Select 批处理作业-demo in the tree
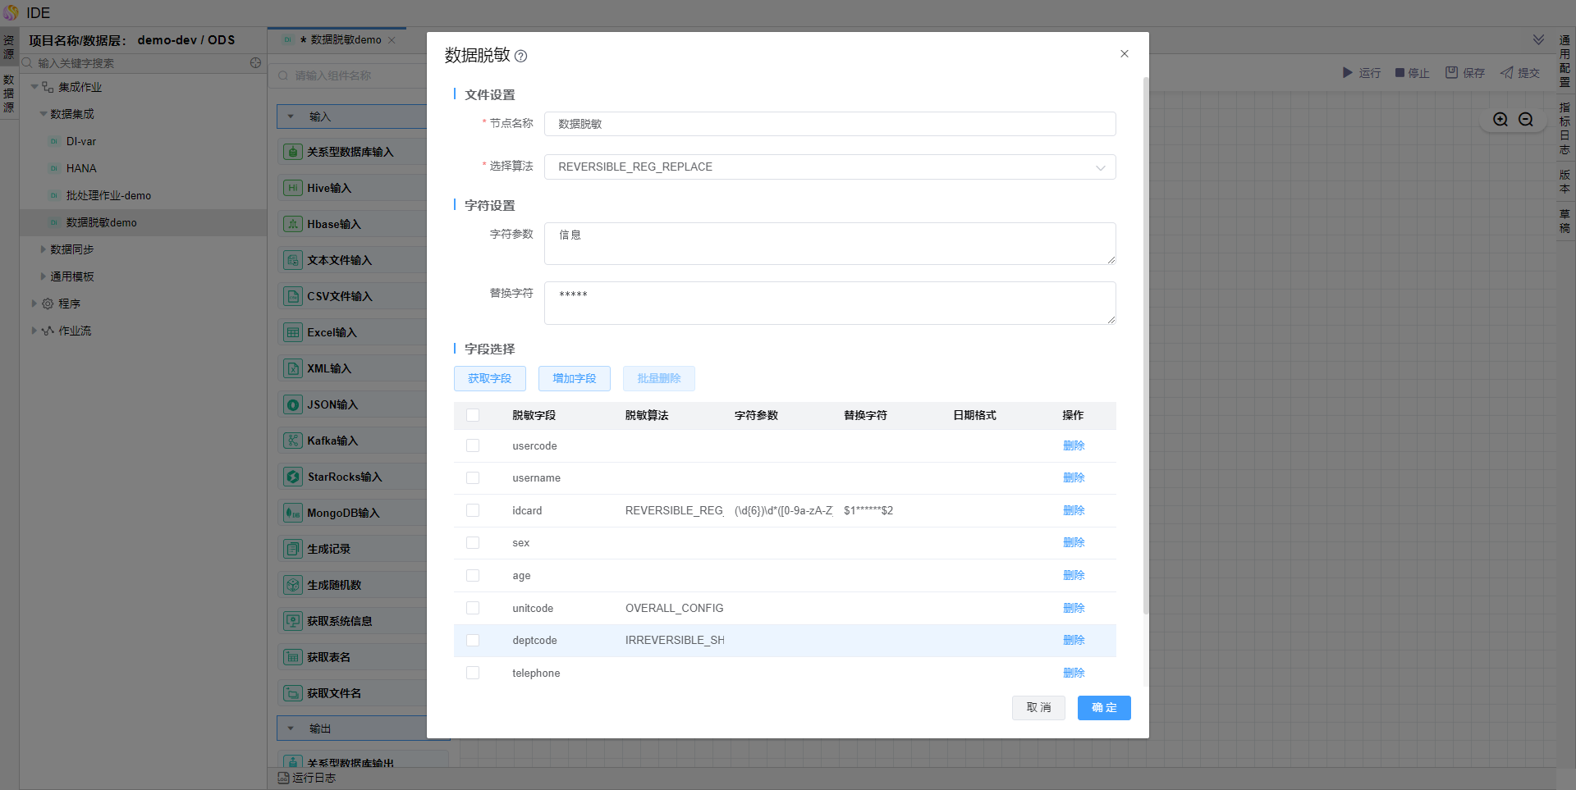This screenshot has height=790, width=1576. click(x=108, y=195)
